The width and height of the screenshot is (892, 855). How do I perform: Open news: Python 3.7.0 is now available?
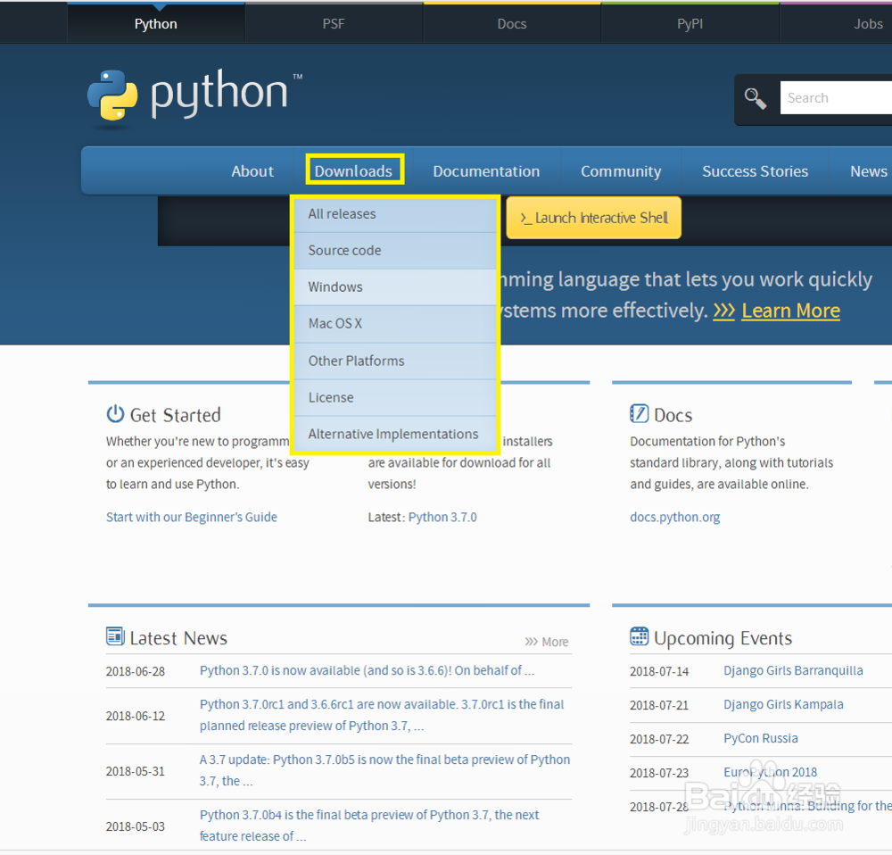tap(367, 670)
